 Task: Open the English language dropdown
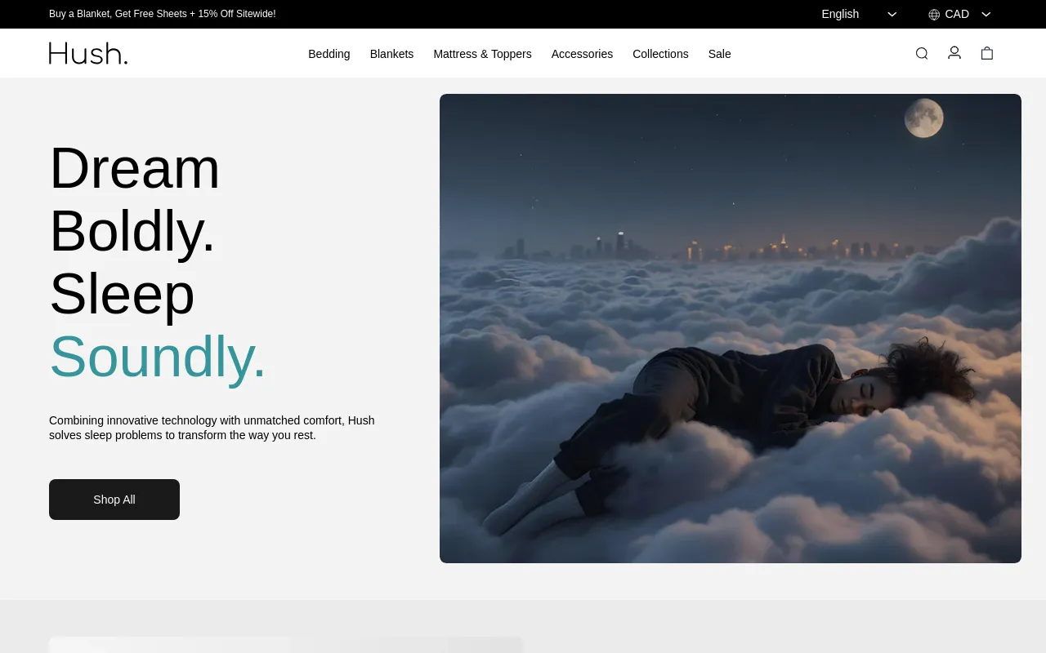[840, 14]
